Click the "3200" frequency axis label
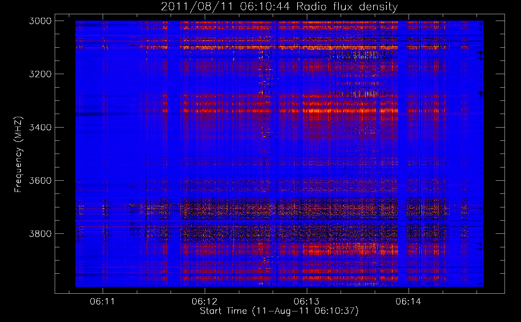 40,74
